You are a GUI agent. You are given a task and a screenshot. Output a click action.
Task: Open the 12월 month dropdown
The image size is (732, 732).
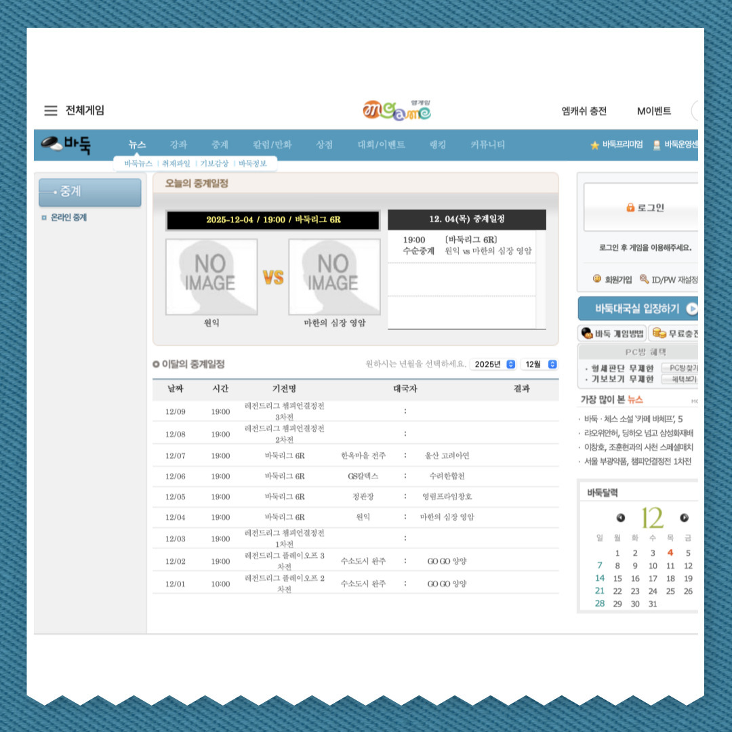pyautogui.click(x=540, y=364)
